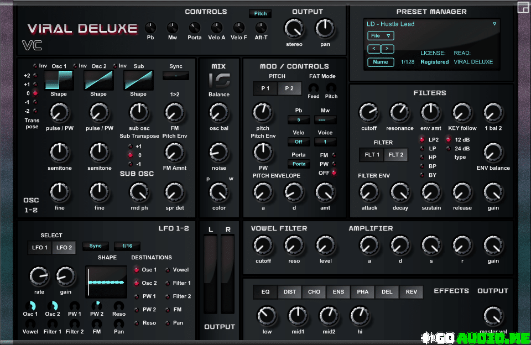Click the Velo F knob
The image size is (531, 345).
pyautogui.click(x=239, y=28)
